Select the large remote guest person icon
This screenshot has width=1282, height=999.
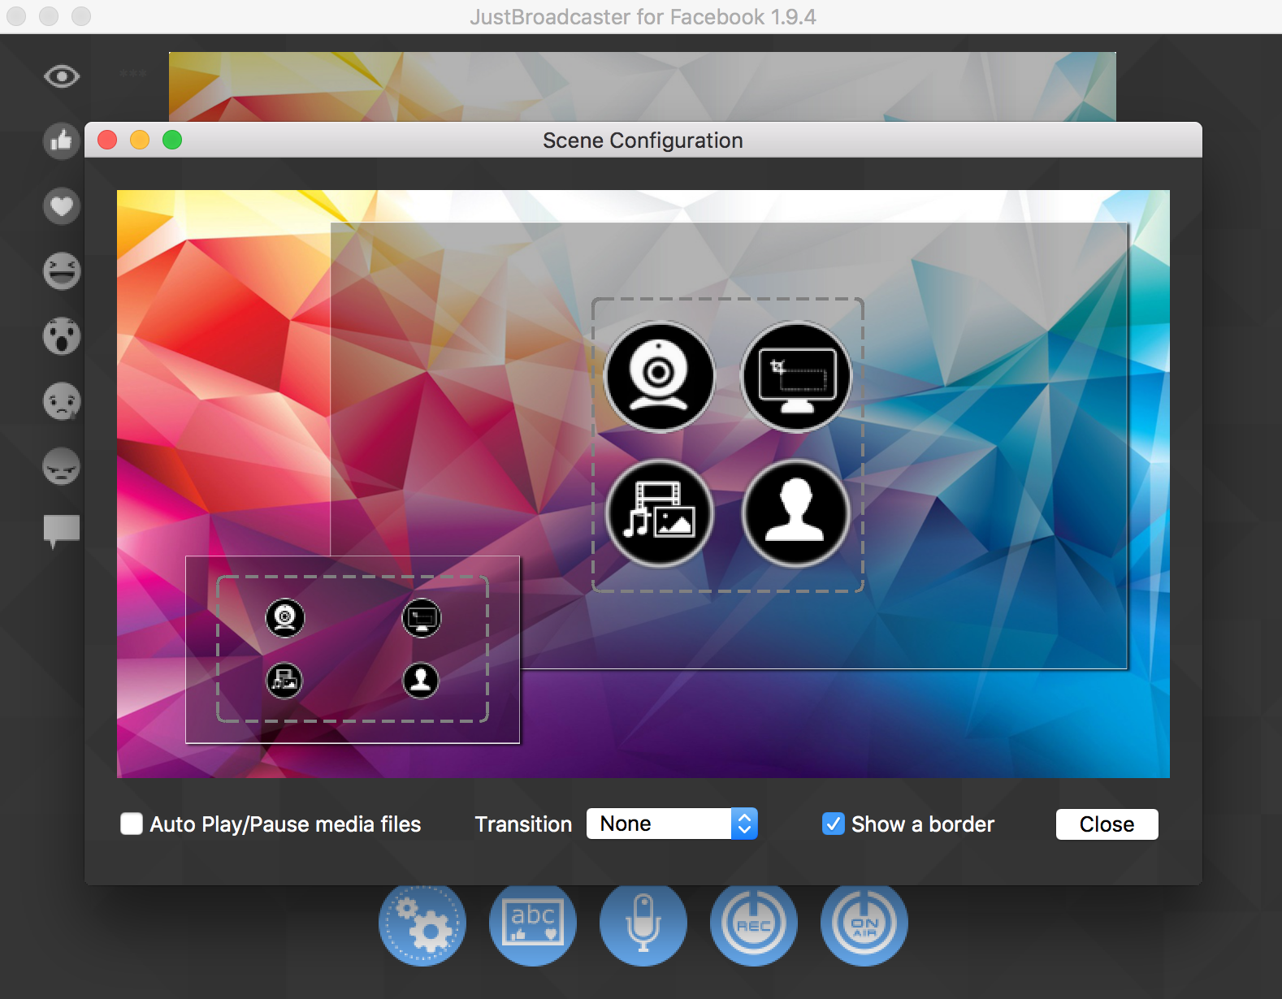pyautogui.click(x=796, y=513)
